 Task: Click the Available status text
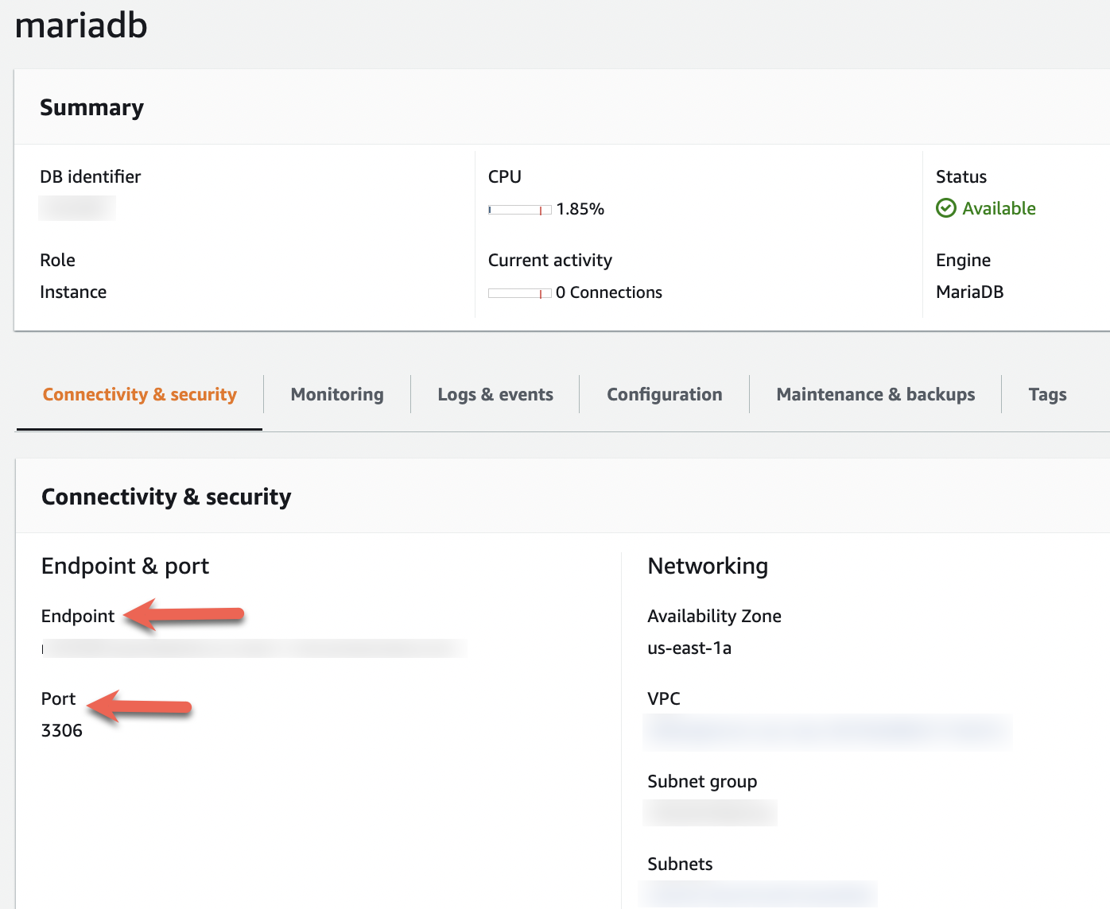point(999,208)
